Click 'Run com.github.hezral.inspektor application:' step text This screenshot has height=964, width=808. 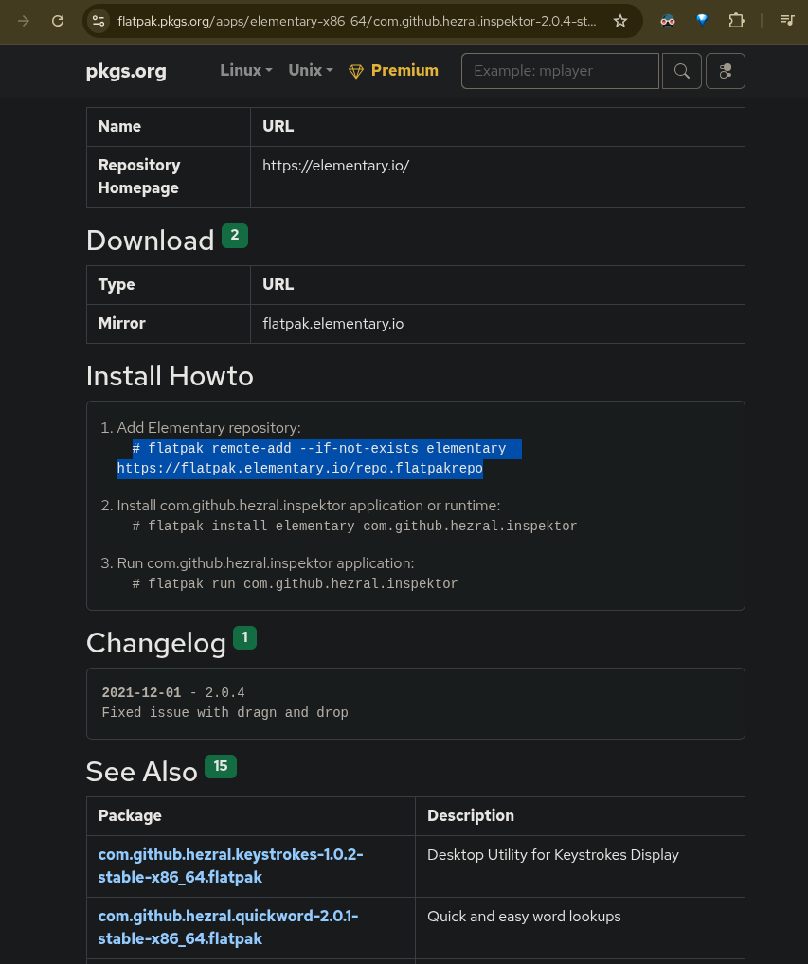pos(265,563)
